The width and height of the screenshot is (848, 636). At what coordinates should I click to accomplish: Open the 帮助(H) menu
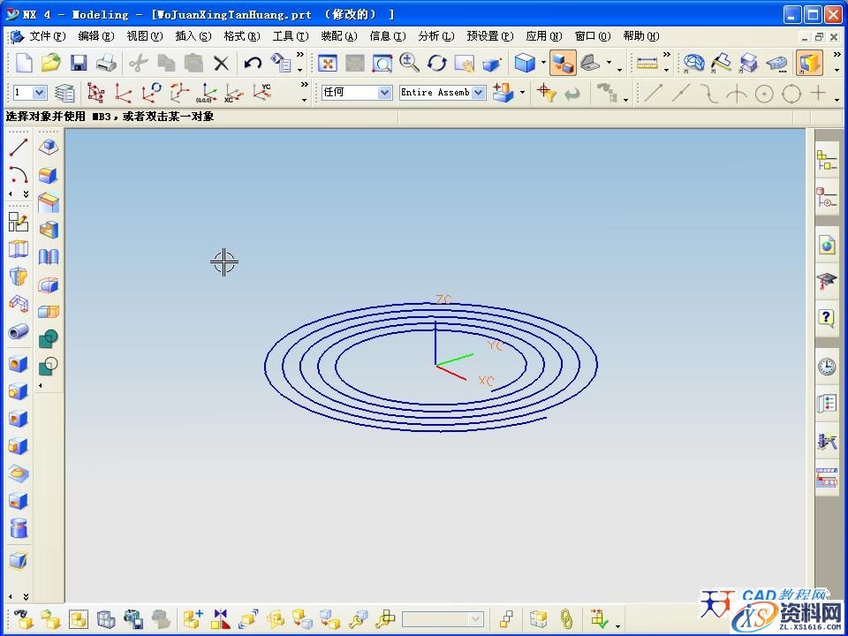point(640,36)
